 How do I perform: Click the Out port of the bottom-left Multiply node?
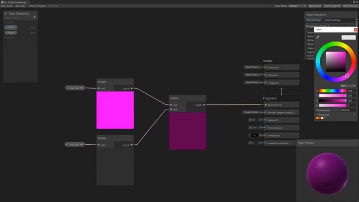click(x=132, y=145)
